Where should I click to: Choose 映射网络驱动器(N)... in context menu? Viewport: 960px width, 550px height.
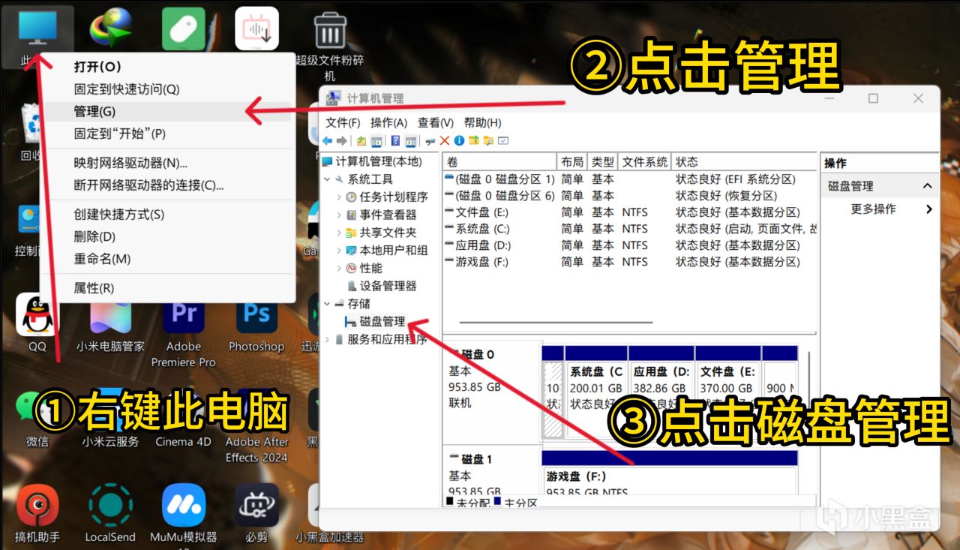[168, 163]
